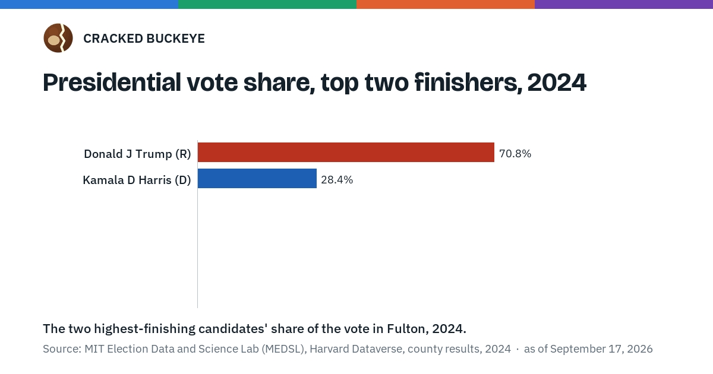Click the word 2024 in the chart title
The height and width of the screenshot is (374, 713).
(x=557, y=83)
